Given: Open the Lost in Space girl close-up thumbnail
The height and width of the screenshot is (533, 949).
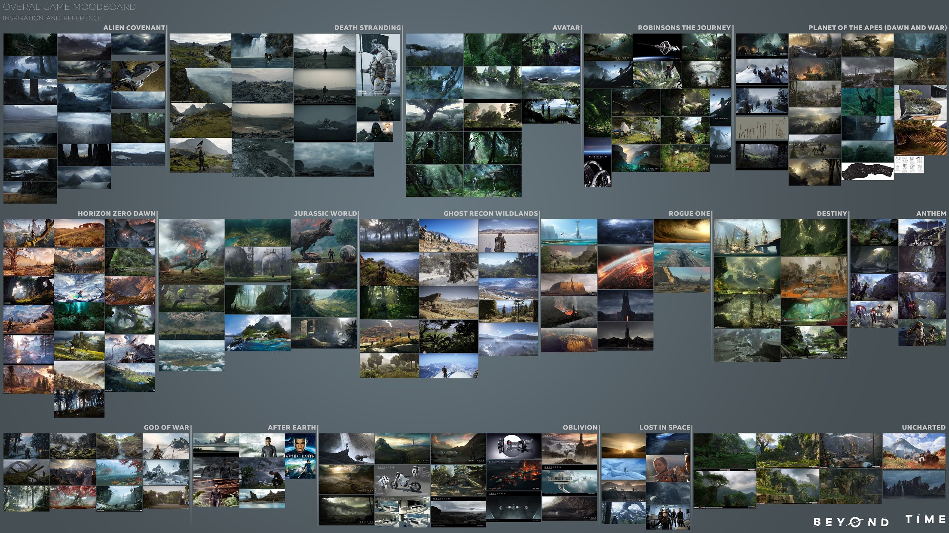Looking at the screenshot, I should click(x=668, y=468).
